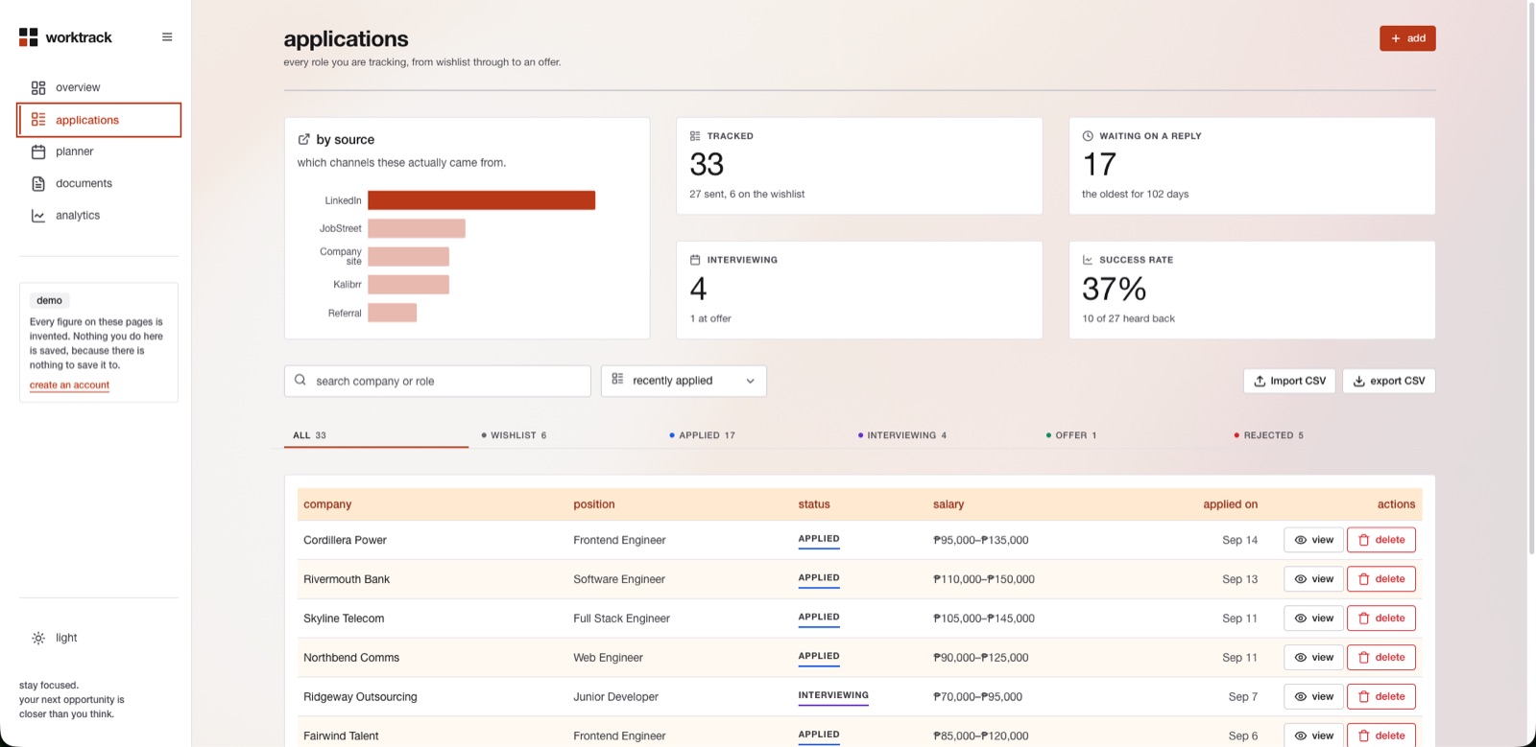Switch to the ALL 33 tab

(376, 435)
